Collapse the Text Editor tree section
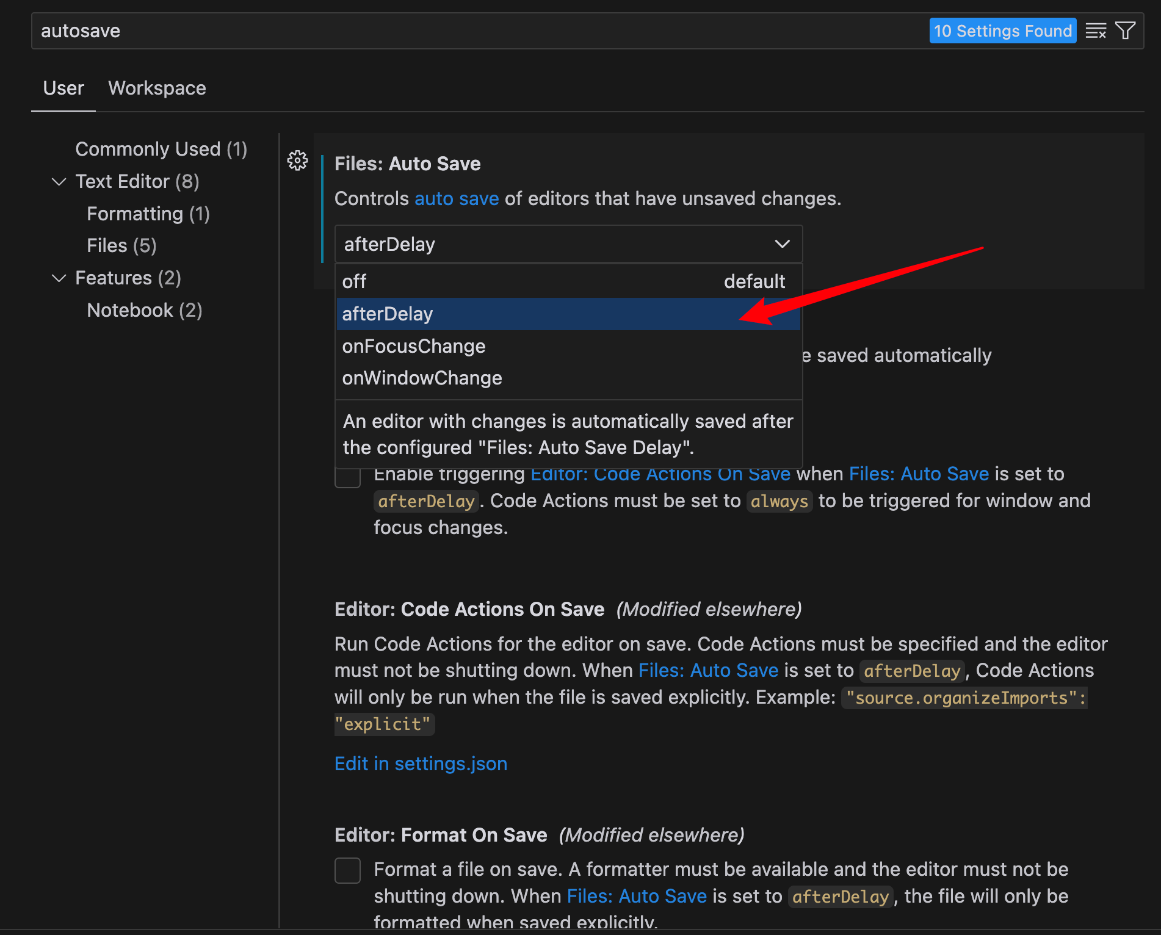 [x=59, y=182]
